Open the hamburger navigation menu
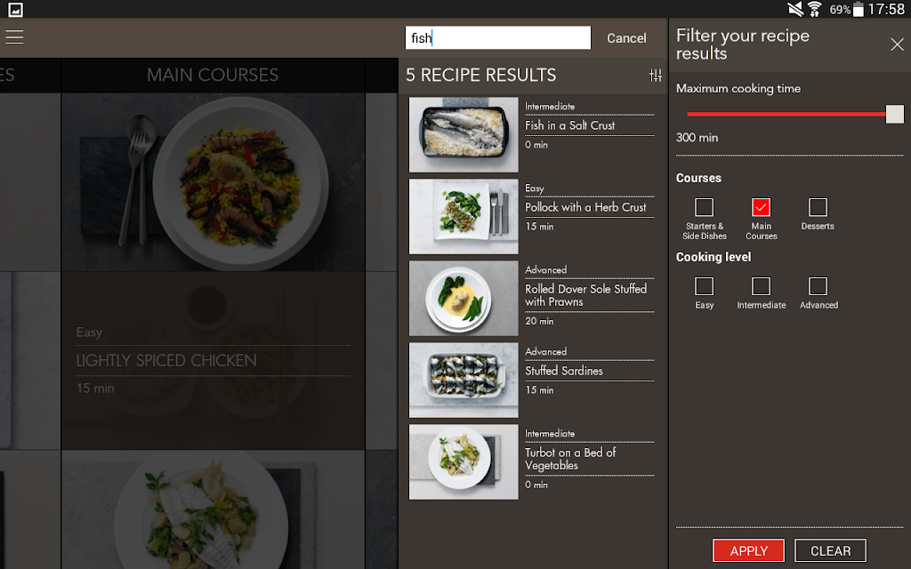The image size is (911, 569). click(x=14, y=37)
